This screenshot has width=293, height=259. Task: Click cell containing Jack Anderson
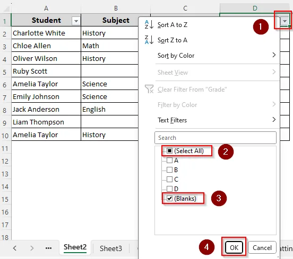coord(46,109)
